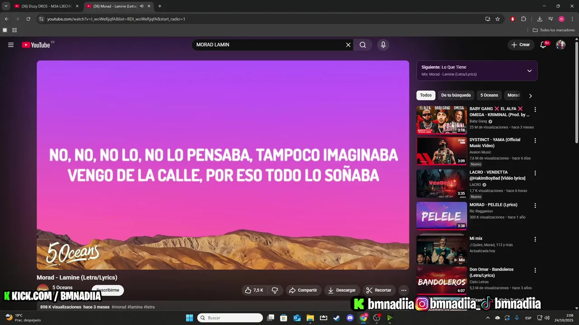Open the DYSTINCT YAMA thumbnail
The height and width of the screenshot is (325, 579).
(441, 151)
